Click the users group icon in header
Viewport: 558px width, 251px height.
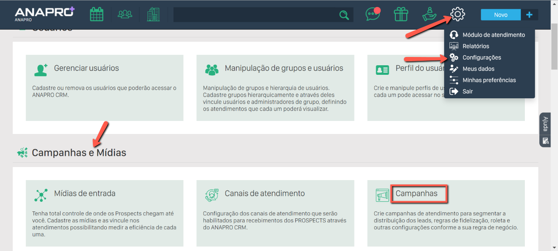tap(125, 14)
